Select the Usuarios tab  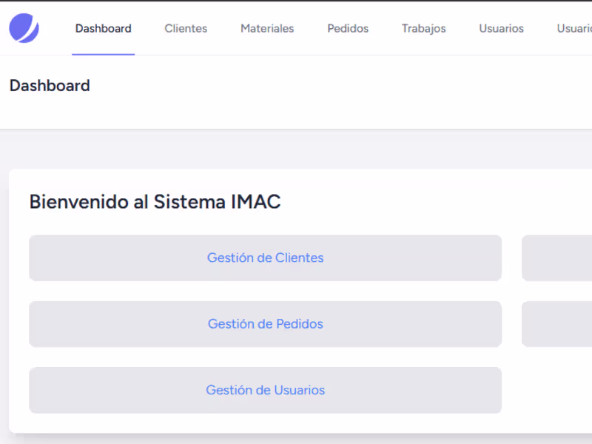click(x=501, y=29)
